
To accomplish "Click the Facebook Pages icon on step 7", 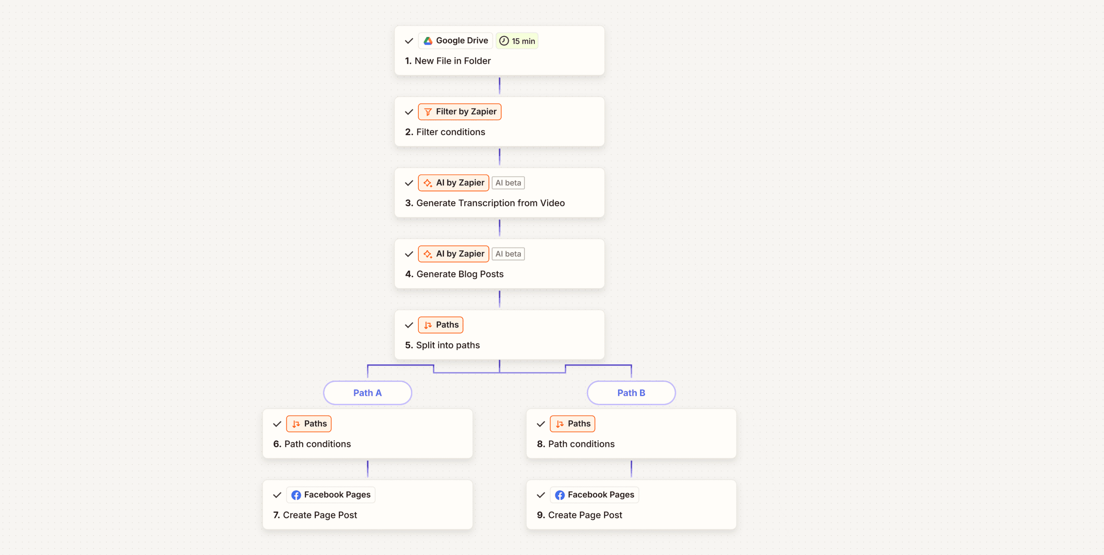I will (296, 495).
